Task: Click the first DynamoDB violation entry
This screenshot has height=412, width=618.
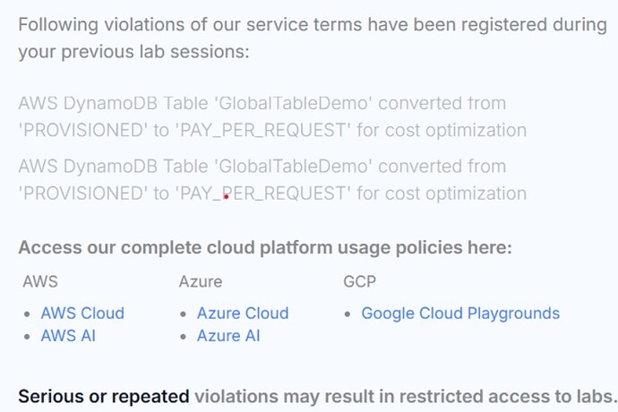Action: coord(272,117)
